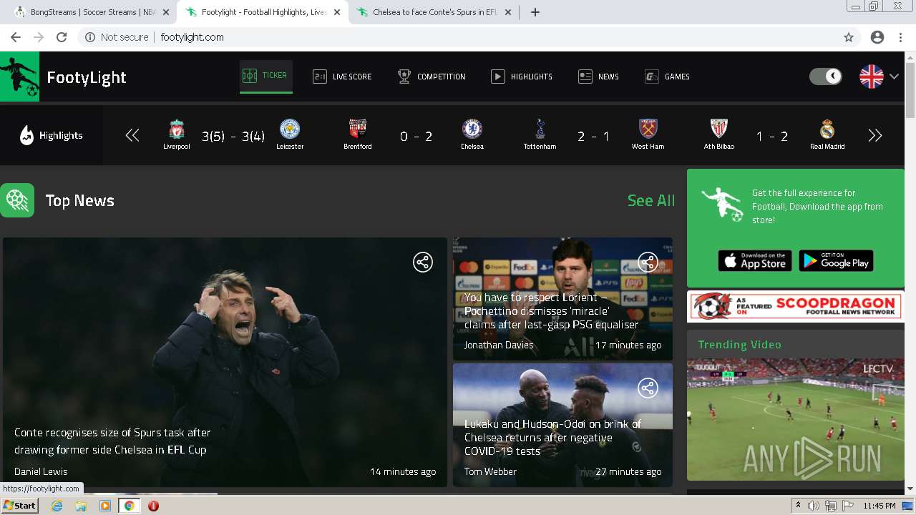This screenshot has height=515, width=916.
Task: Share the Lukaku Hudson-Odoi article
Action: tap(648, 388)
